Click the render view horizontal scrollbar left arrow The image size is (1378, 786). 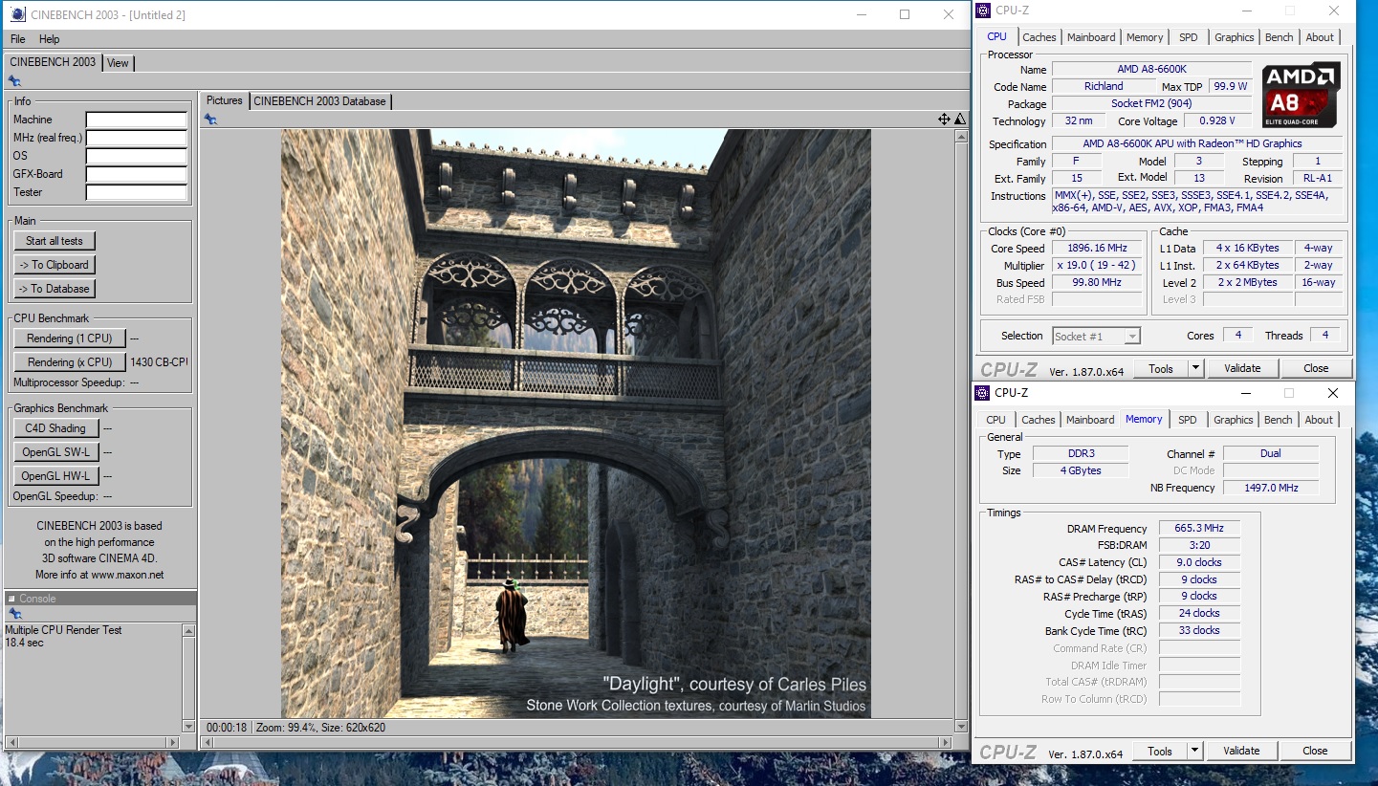pyautogui.click(x=208, y=742)
